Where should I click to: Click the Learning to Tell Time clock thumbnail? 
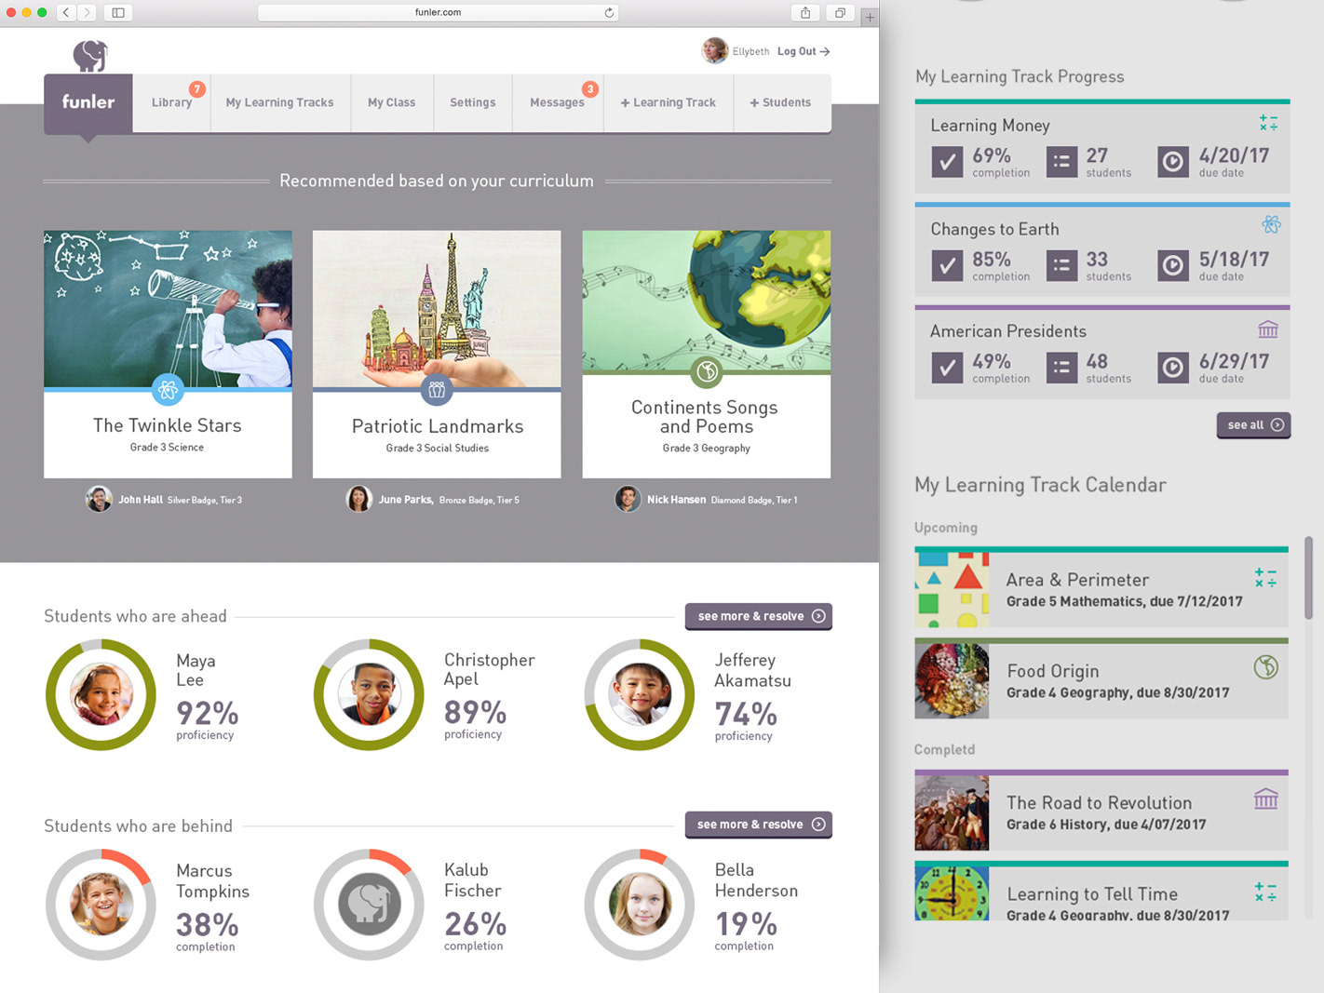(952, 893)
